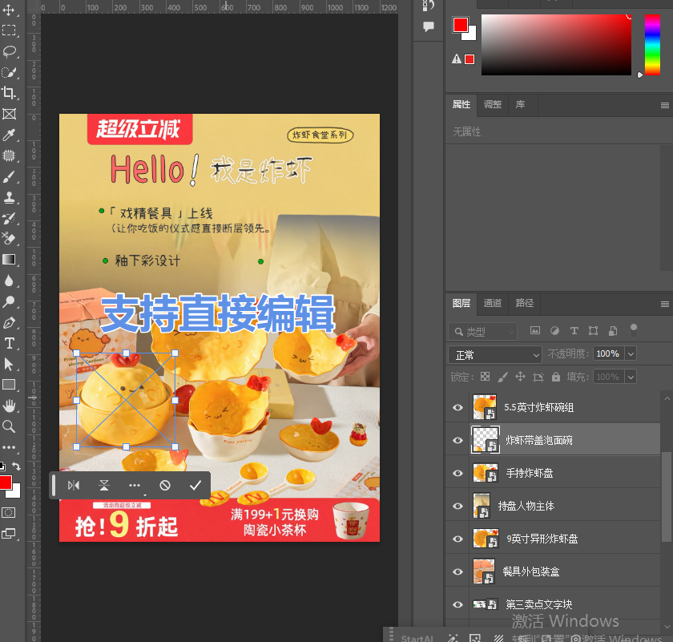Switch to the 图层 tab
The height and width of the screenshot is (642, 673).
461,303
